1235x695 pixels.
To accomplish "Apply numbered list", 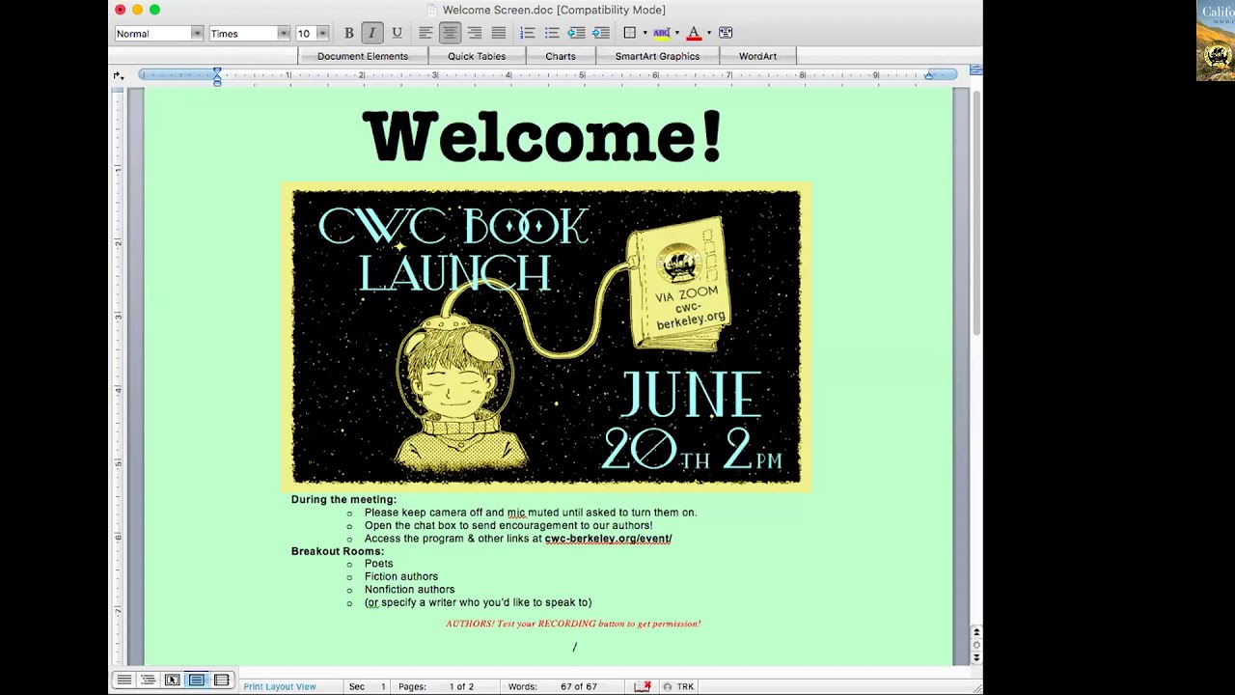I will point(528,33).
